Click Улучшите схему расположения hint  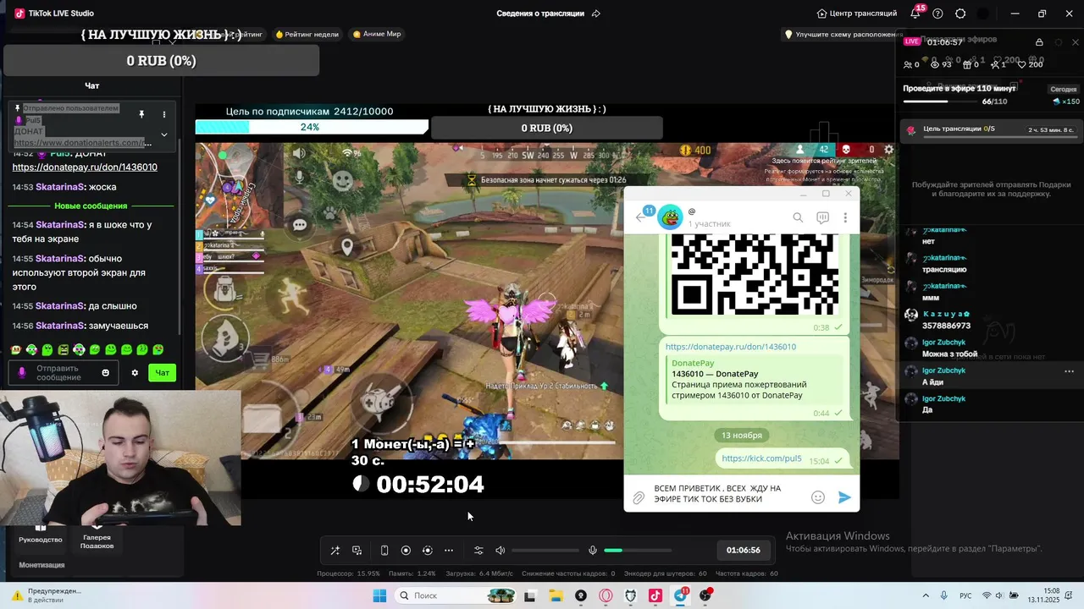point(843,34)
